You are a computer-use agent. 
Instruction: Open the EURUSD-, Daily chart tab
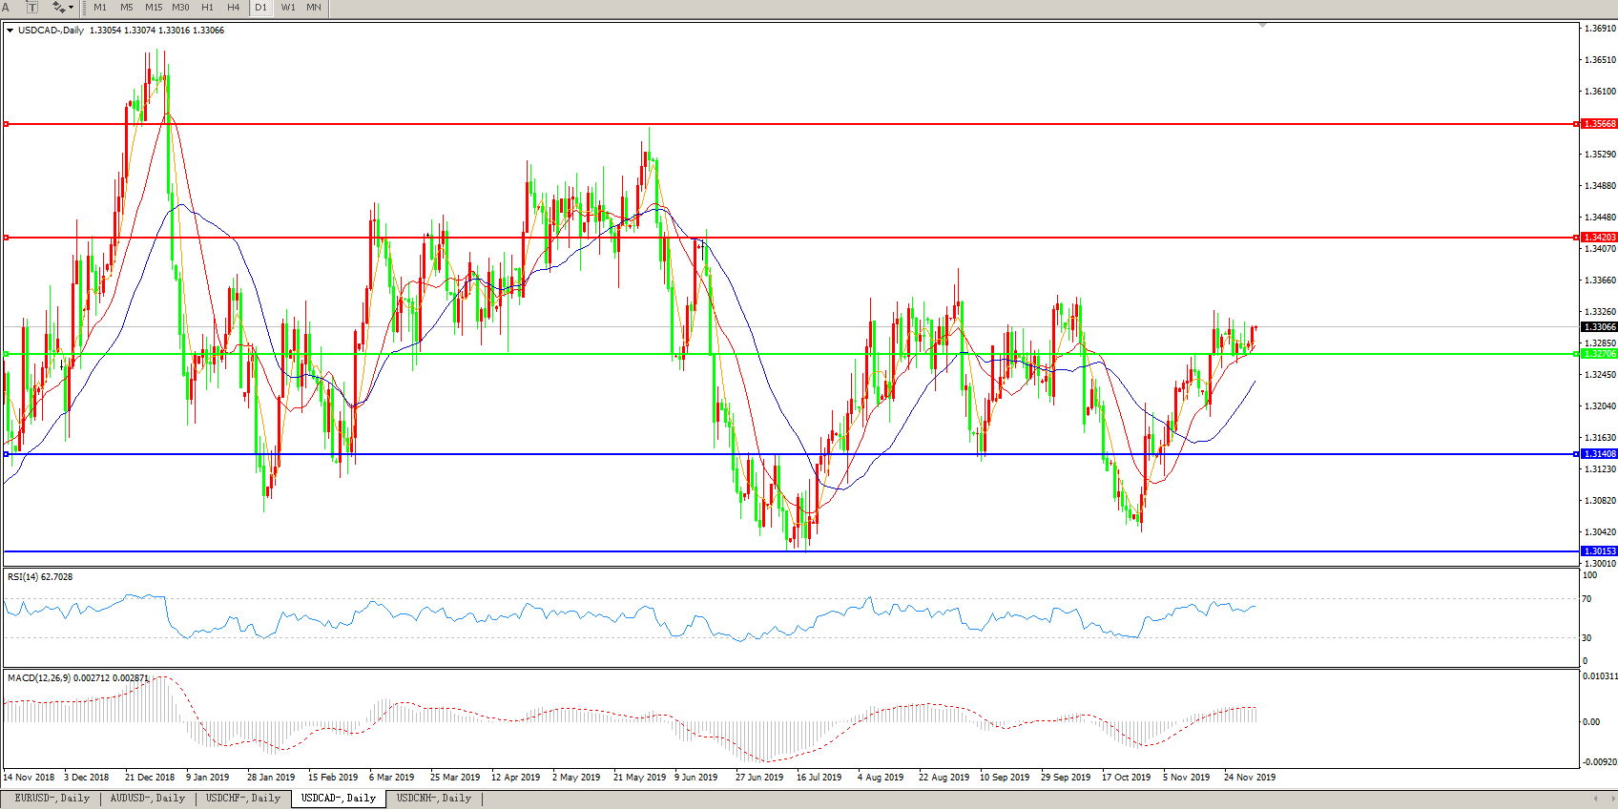tap(52, 799)
